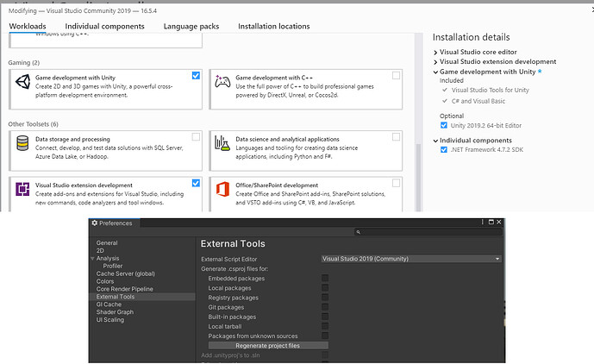Select General in Preferences sidebar

click(x=107, y=242)
